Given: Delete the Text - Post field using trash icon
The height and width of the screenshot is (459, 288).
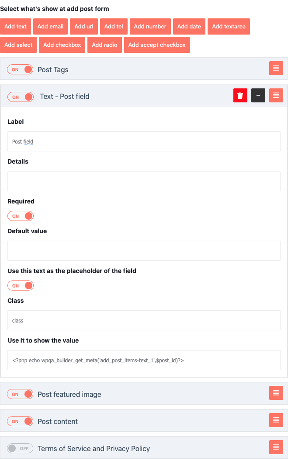Looking at the screenshot, I should 239,95.
